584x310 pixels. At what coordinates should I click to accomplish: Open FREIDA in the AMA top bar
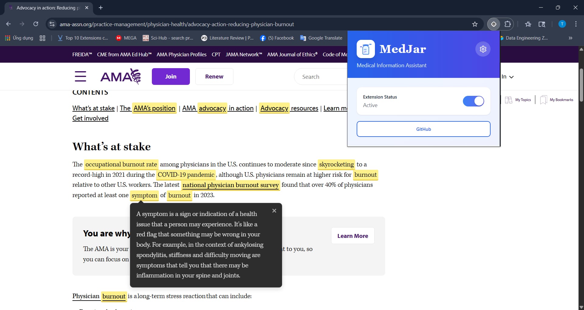pos(82,54)
